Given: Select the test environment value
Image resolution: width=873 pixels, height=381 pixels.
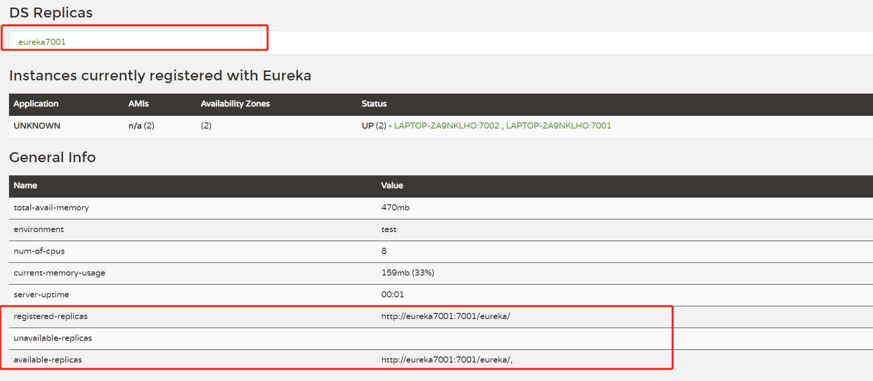Looking at the screenshot, I should tap(389, 229).
